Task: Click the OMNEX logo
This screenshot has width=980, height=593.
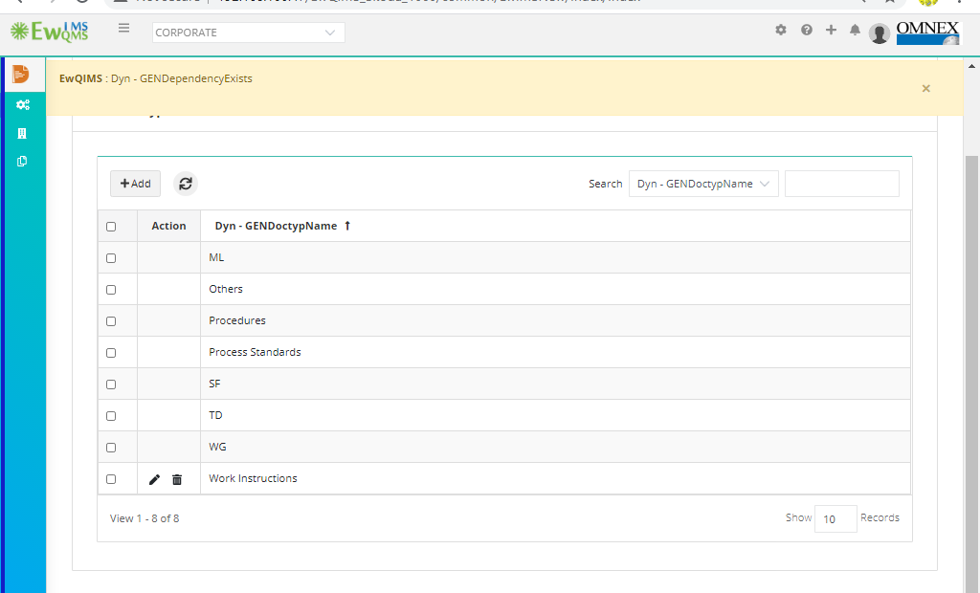Action: point(927,33)
